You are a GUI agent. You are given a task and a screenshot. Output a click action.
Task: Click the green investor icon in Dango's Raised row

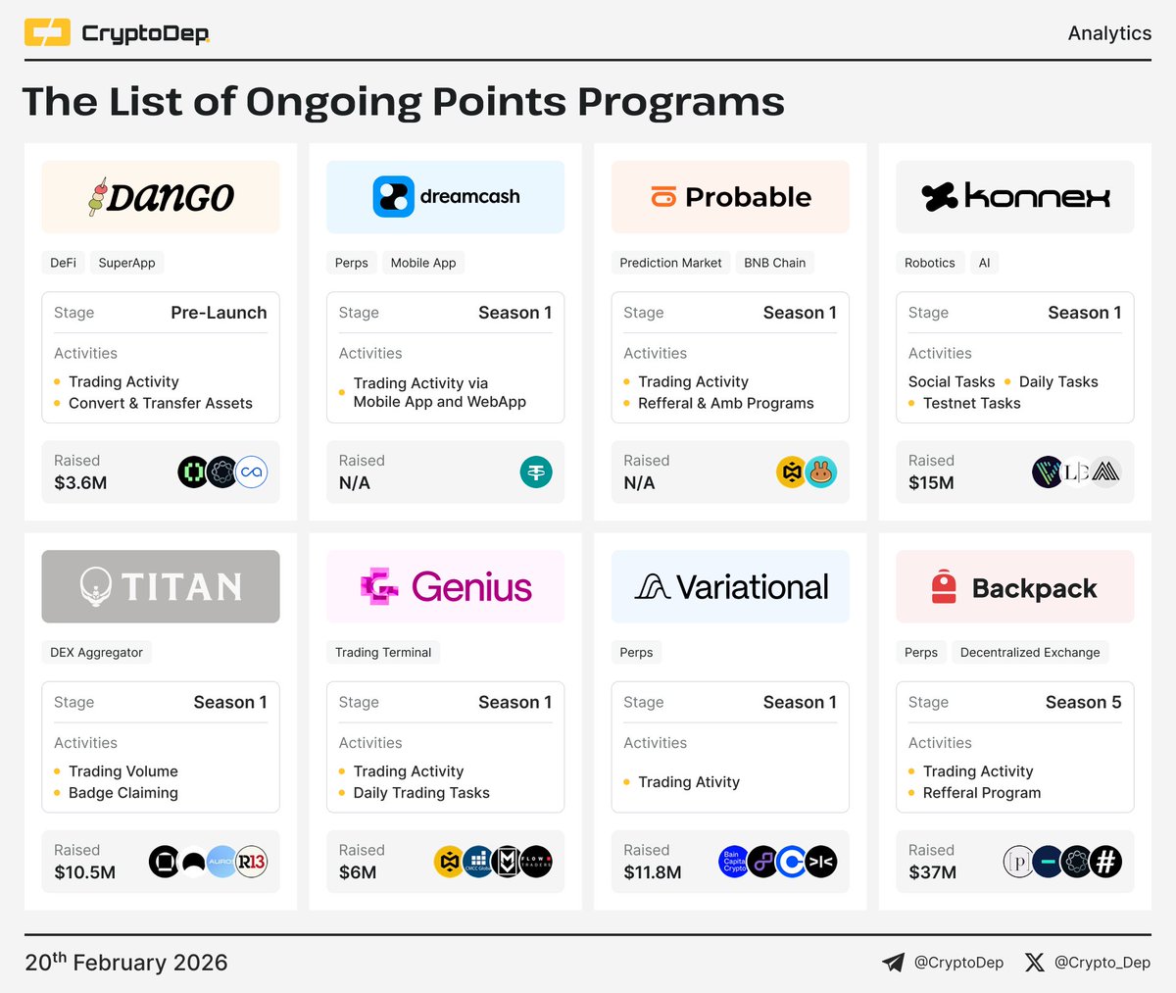tap(193, 472)
